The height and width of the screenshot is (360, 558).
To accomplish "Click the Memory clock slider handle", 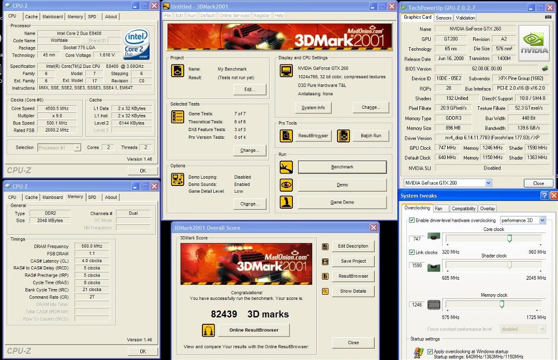I will click(x=502, y=304).
